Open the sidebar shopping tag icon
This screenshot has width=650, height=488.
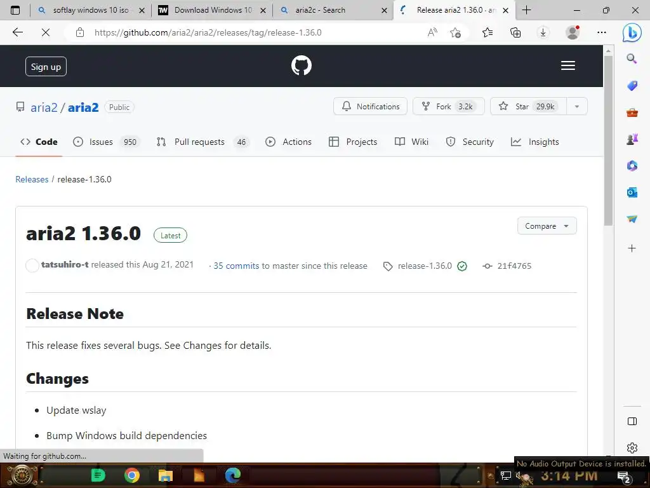pos(632,86)
